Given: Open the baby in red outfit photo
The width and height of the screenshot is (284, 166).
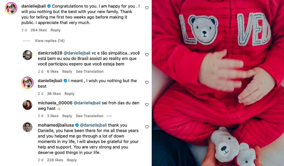Looking at the screenshot, I should (x=218, y=83).
